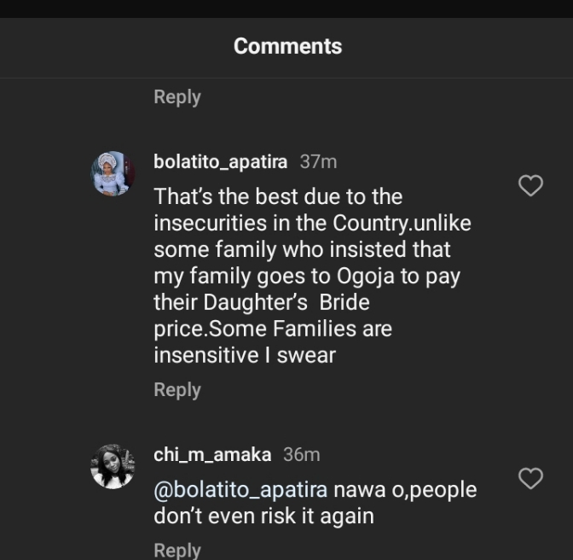Tap the heart on chi_m_amaka's comment
This screenshot has width=573, height=560.
[531, 479]
